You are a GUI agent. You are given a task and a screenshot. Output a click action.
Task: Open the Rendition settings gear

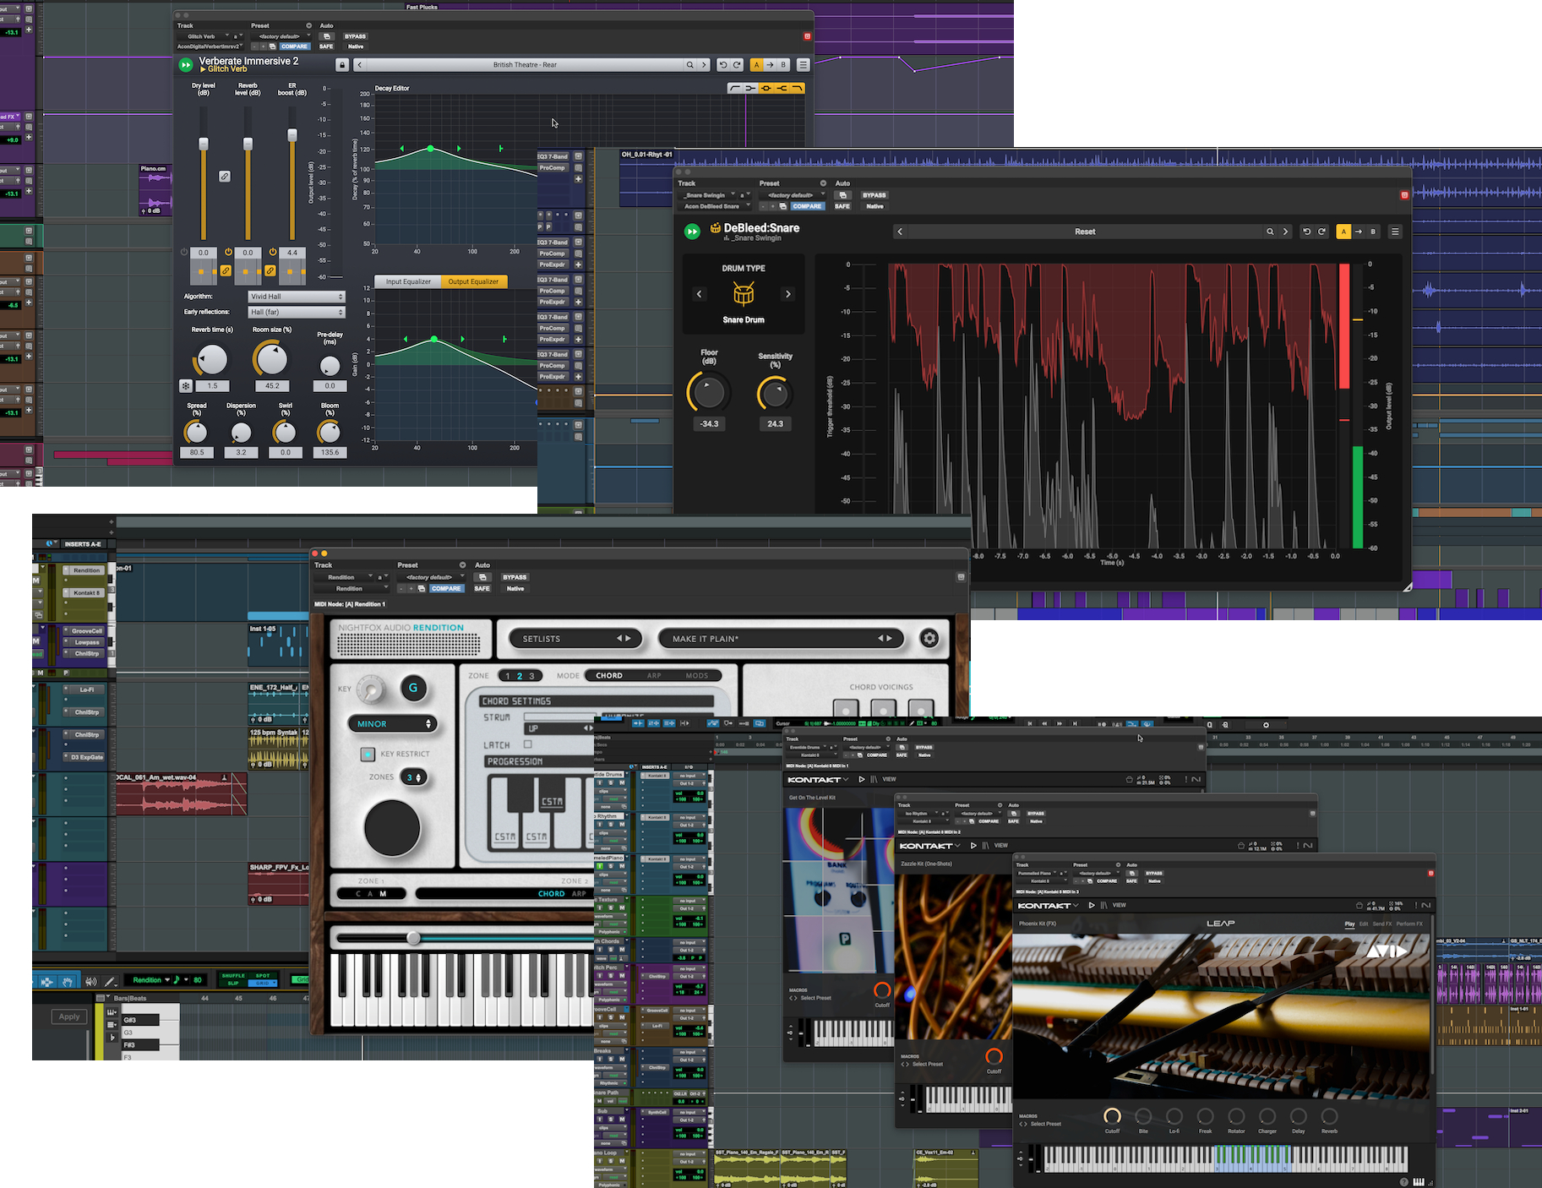click(929, 639)
